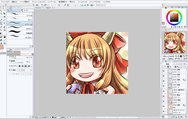Hide レイヤー 1 with its eye icon
Image resolution: width=188 pixels, height=119 pixels.
(x=164, y=81)
